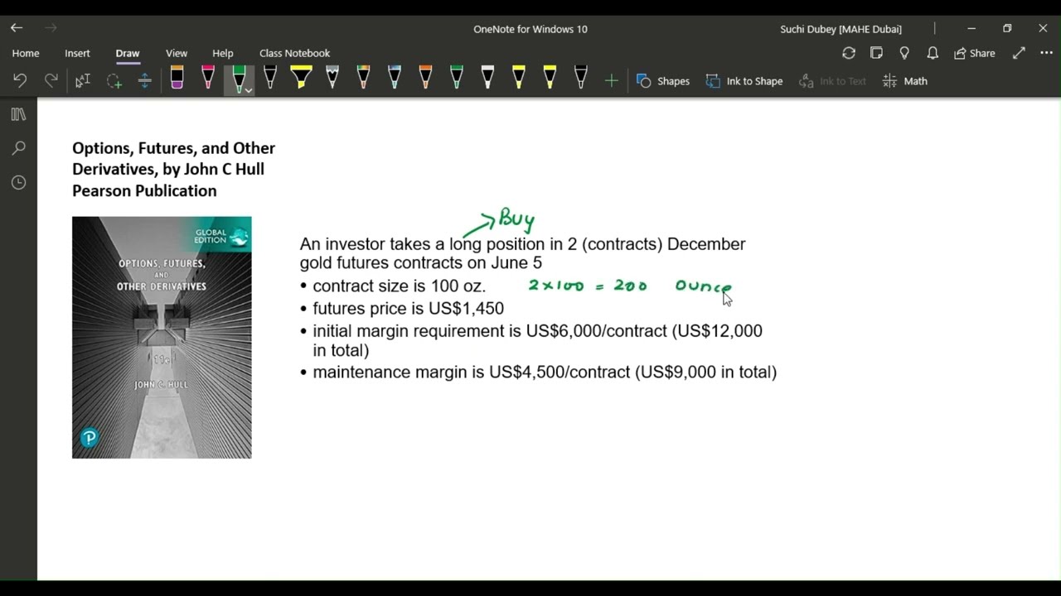The width and height of the screenshot is (1061, 596).
Task: Click the 'An investor takes a long position' paragraph
Action: tap(522, 253)
